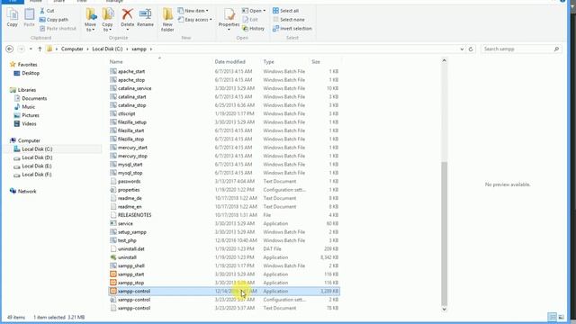The height and width of the screenshot is (324, 576).
Task: Sort by the Size column header
Action: click(316, 62)
